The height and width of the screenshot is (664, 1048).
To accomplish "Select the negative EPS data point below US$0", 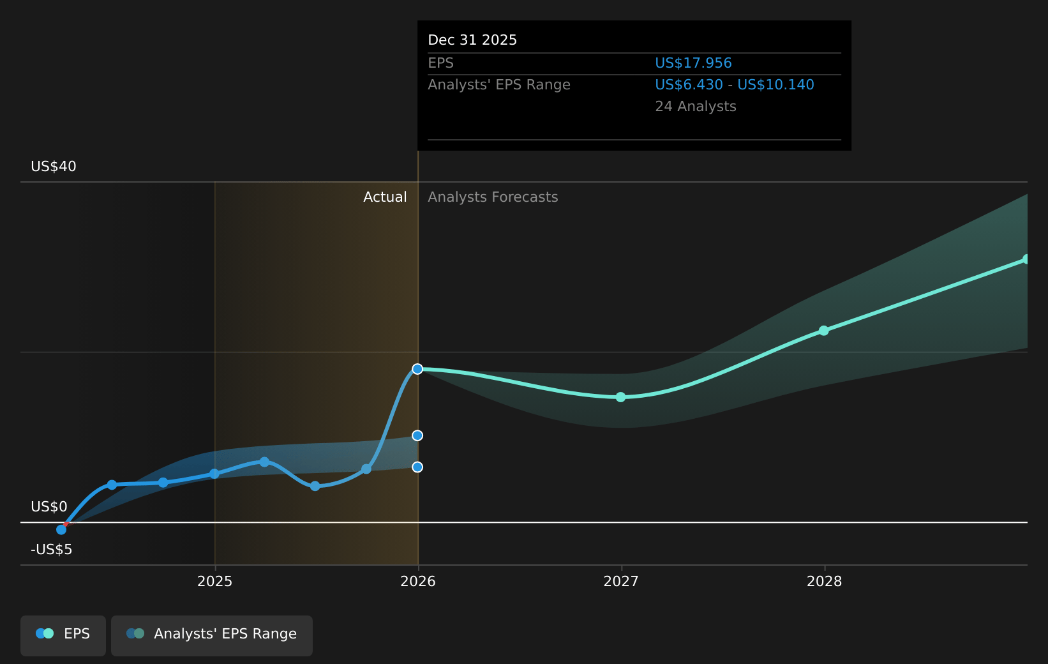I will tap(61, 529).
